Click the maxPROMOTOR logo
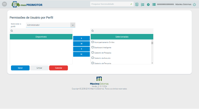Image resolution: width=199 pixels, height=109 pixels. [27, 4]
